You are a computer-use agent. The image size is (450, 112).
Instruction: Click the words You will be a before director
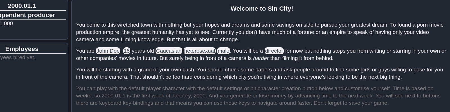click(x=248, y=51)
